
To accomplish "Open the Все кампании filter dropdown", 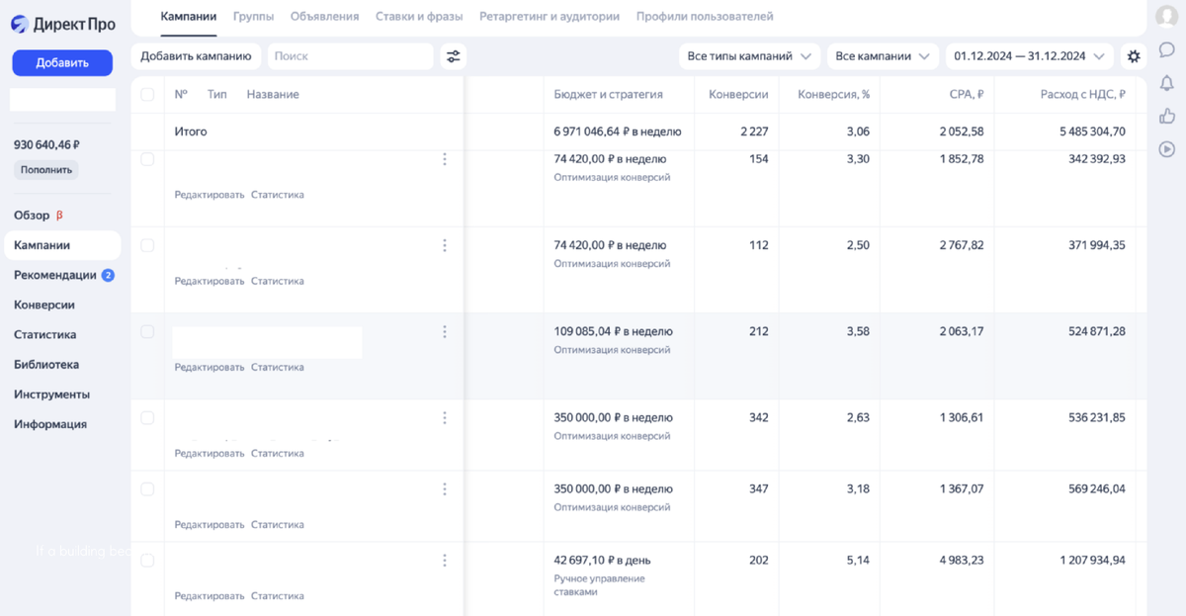I will pyautogui.click(x=883, y=56).
